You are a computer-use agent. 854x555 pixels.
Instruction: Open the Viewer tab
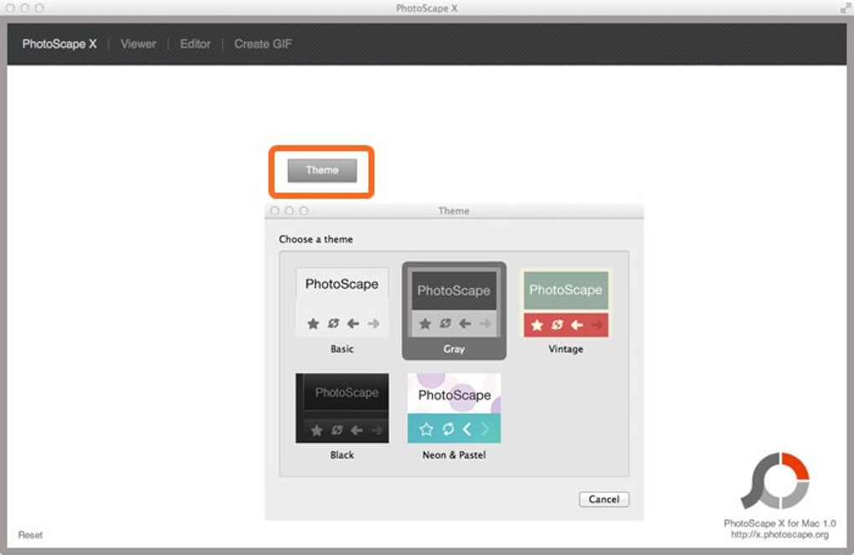pyautogui.click(x=138, y=44)
